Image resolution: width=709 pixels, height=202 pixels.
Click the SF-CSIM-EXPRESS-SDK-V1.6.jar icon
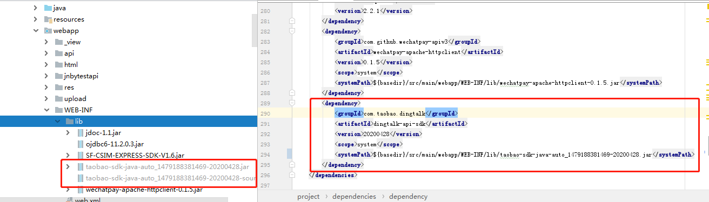tap(81, 156)
